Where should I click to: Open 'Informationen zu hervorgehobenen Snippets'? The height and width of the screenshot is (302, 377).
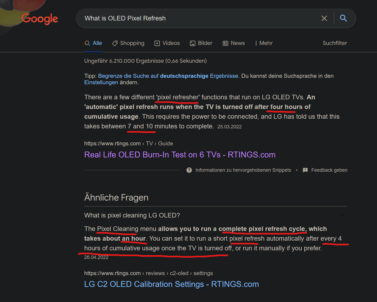pos(243,170)
